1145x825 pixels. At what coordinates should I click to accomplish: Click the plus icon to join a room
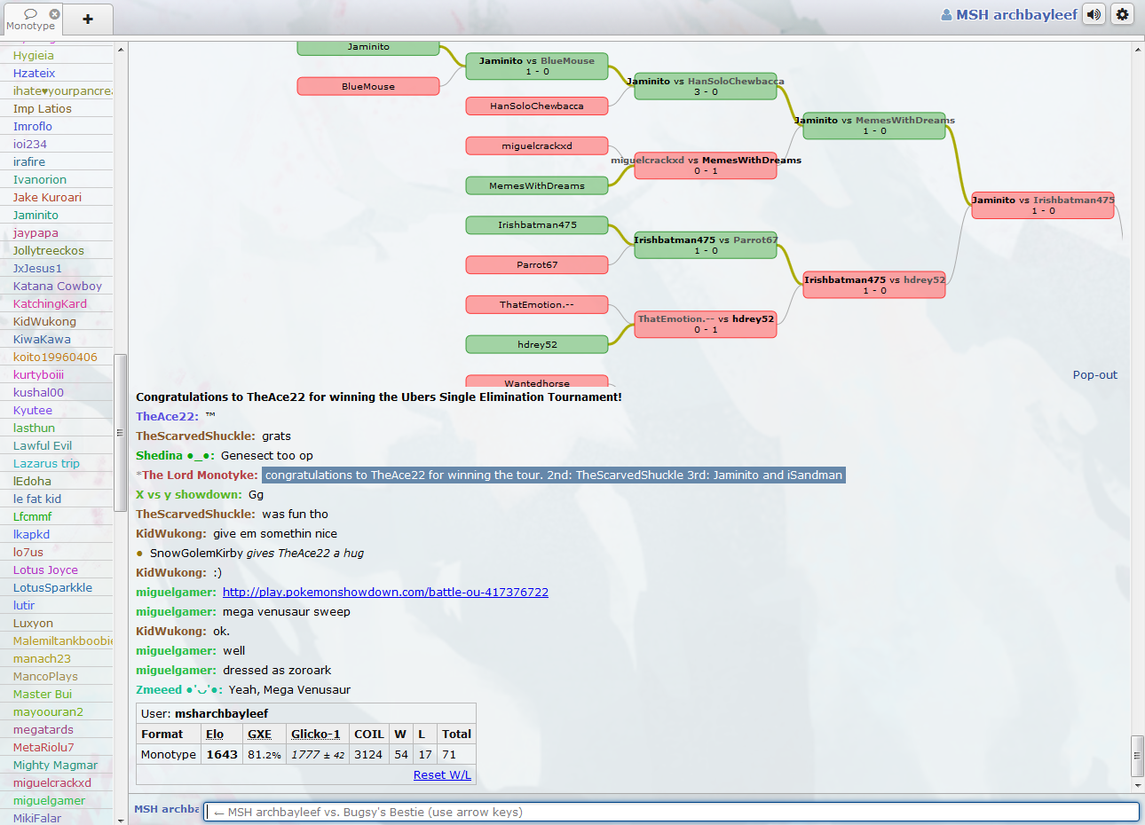(x=88, y=19)
